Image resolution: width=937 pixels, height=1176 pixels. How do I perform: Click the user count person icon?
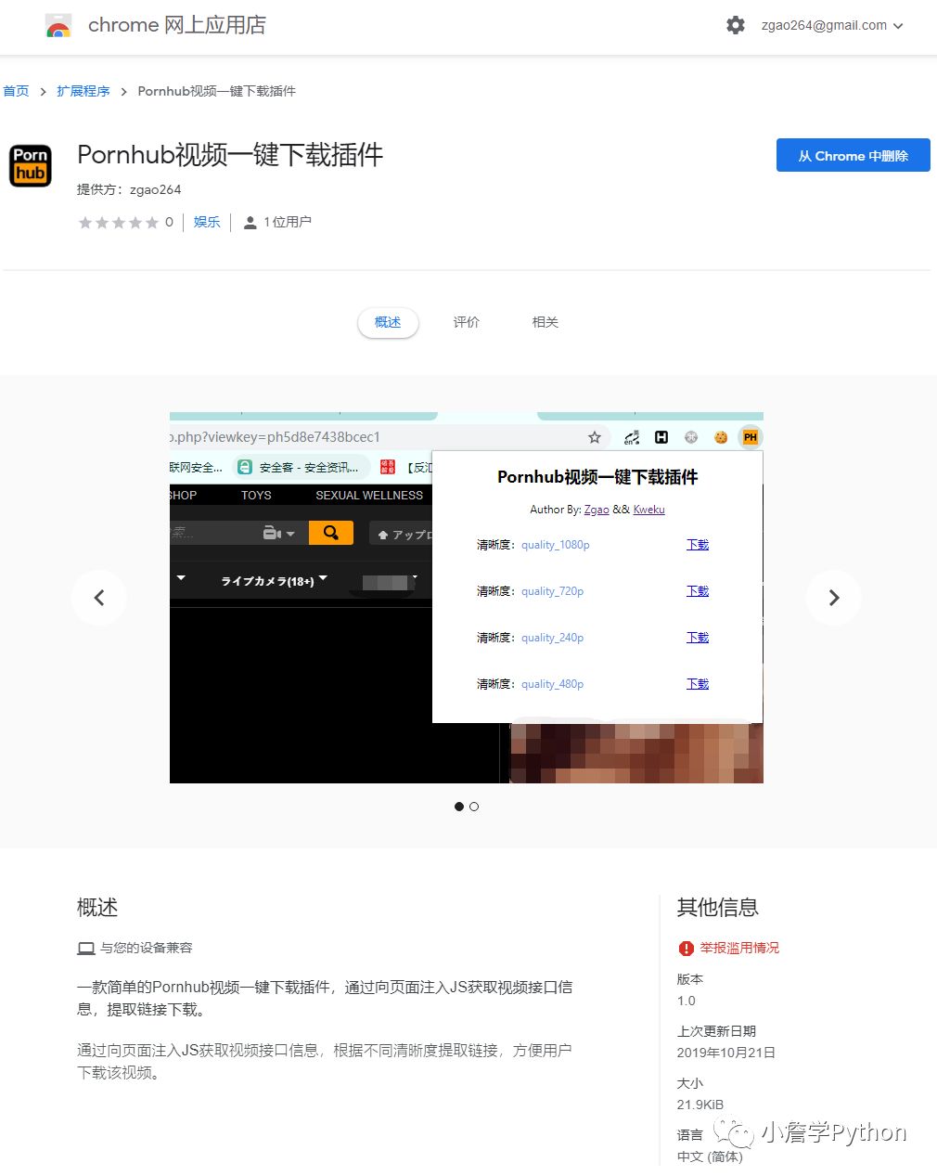coord(250,223)
